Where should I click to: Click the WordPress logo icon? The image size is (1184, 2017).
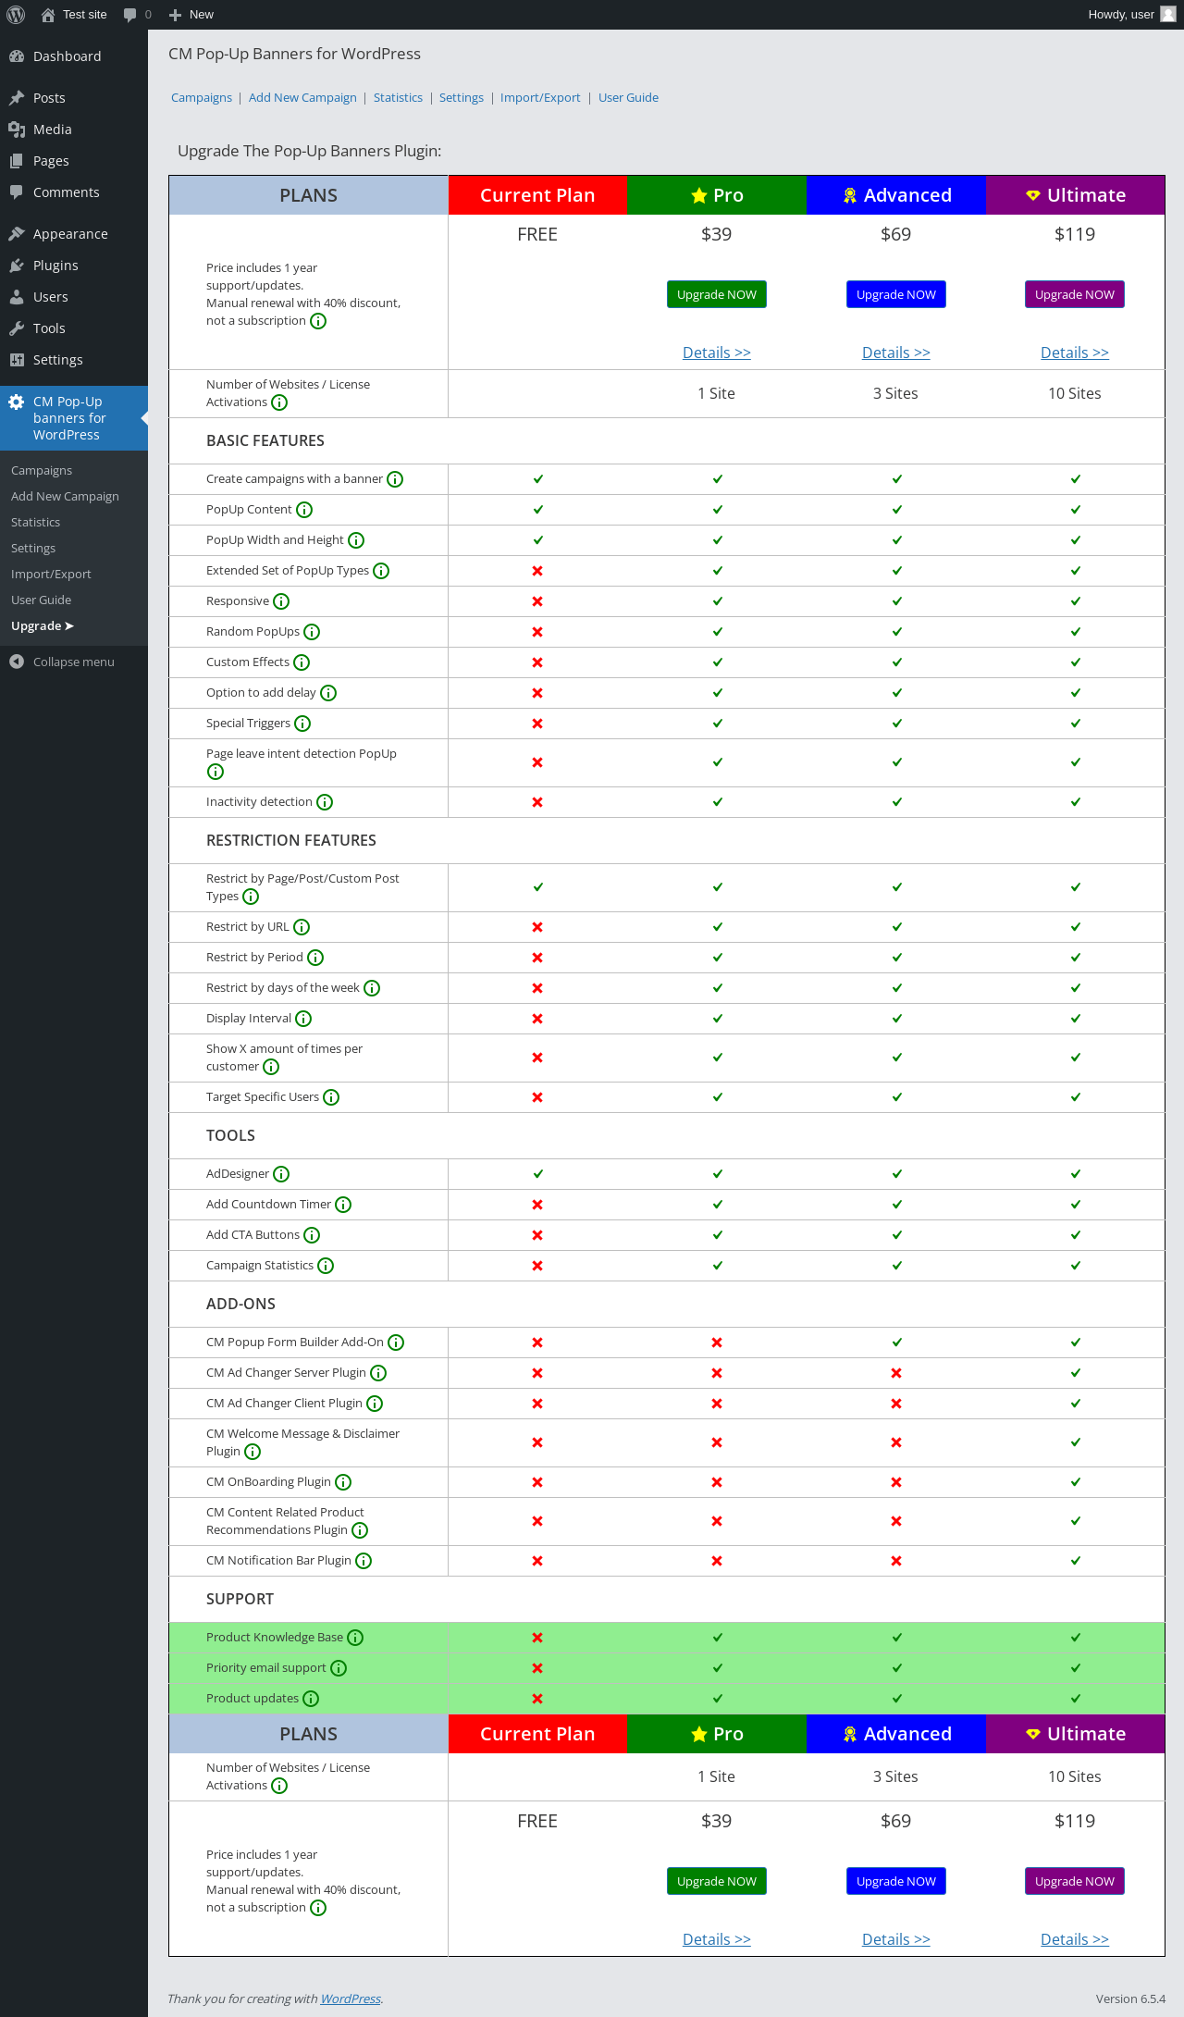[x=16, y=15]
